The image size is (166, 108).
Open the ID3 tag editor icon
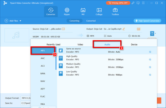139,29
